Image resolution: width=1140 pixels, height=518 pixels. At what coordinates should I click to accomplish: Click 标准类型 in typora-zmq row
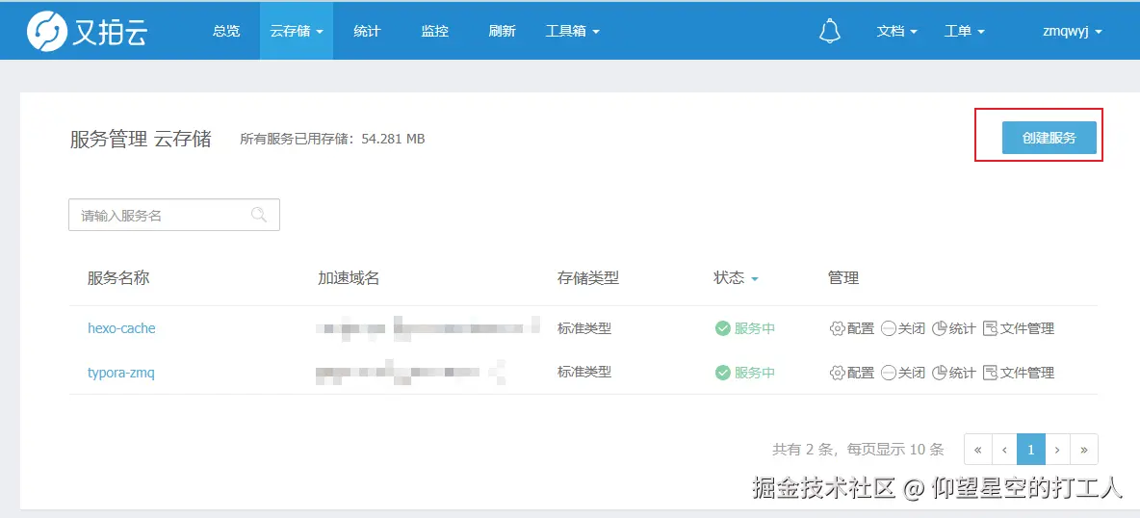click(x=584, y=373)
